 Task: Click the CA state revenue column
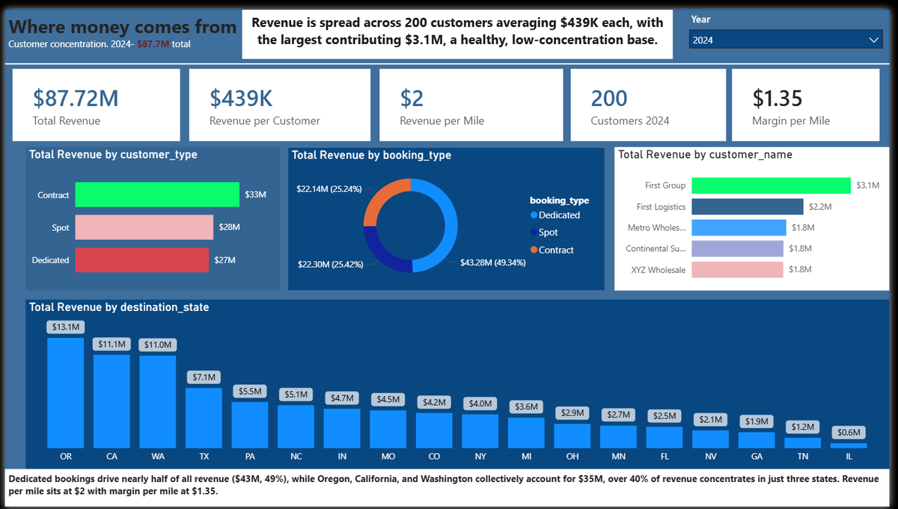tap(112, 401)
